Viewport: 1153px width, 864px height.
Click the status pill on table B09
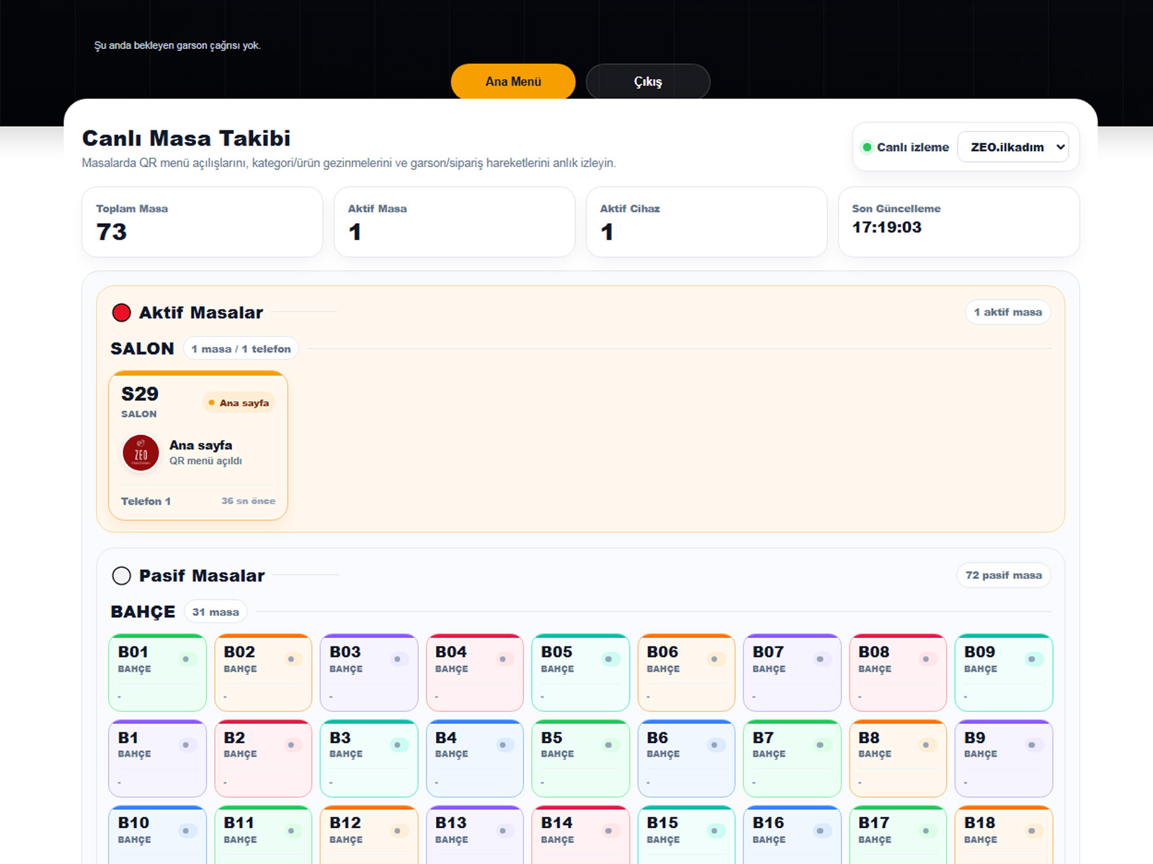pyautogui.click(x=1032, y=659)
